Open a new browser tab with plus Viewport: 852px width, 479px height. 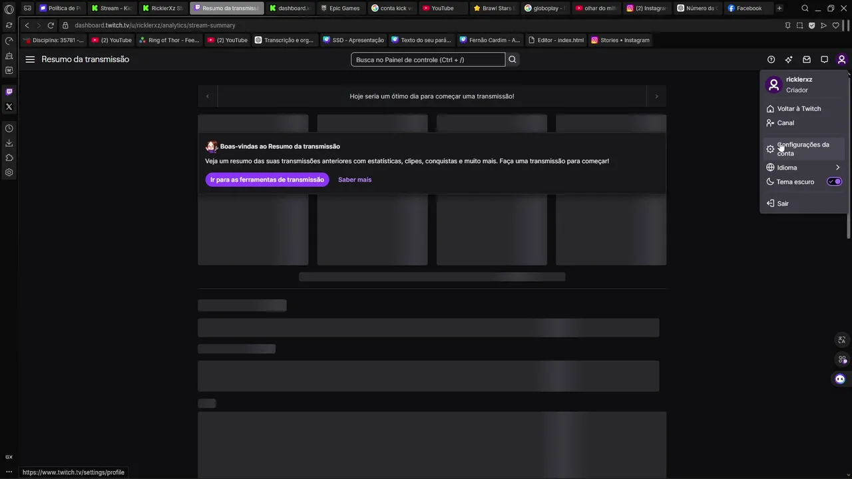coord(779,8)
